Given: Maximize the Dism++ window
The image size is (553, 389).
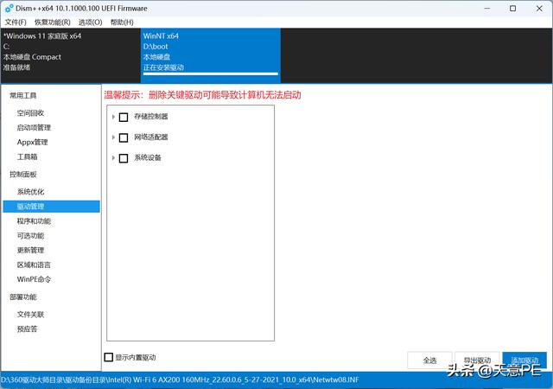Looking at the screenshot, I should pos(512,8).
